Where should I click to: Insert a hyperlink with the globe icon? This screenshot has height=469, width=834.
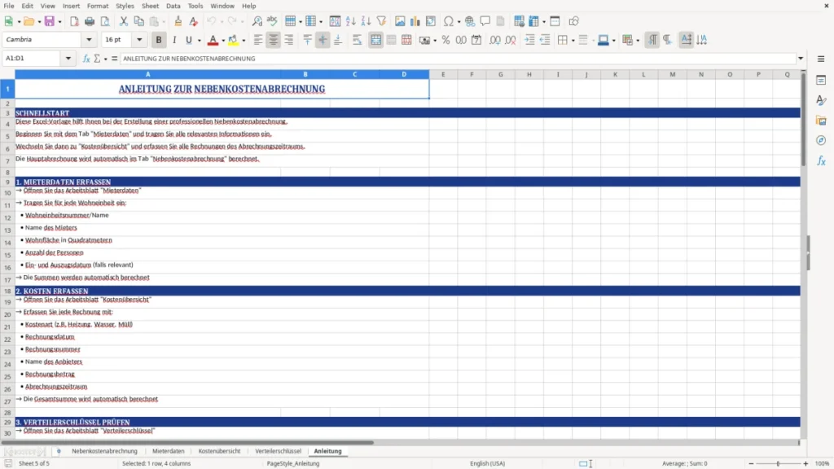(x=470, y=21)
